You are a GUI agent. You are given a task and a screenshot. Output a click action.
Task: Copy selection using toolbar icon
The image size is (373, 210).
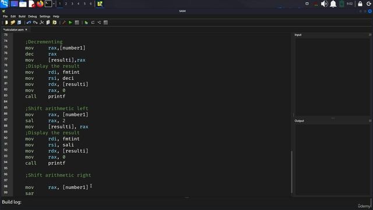point(48,23)
